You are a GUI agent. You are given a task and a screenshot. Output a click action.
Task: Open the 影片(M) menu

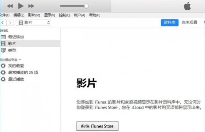34,15
